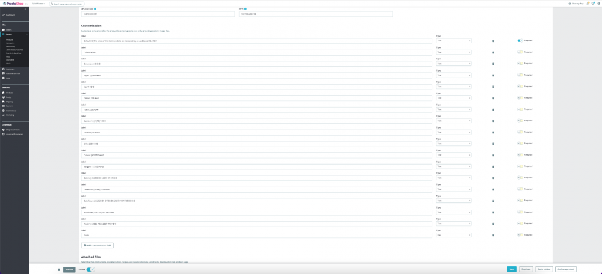
Task: Delete the Dimension customization field row
Action: [494, 64]
